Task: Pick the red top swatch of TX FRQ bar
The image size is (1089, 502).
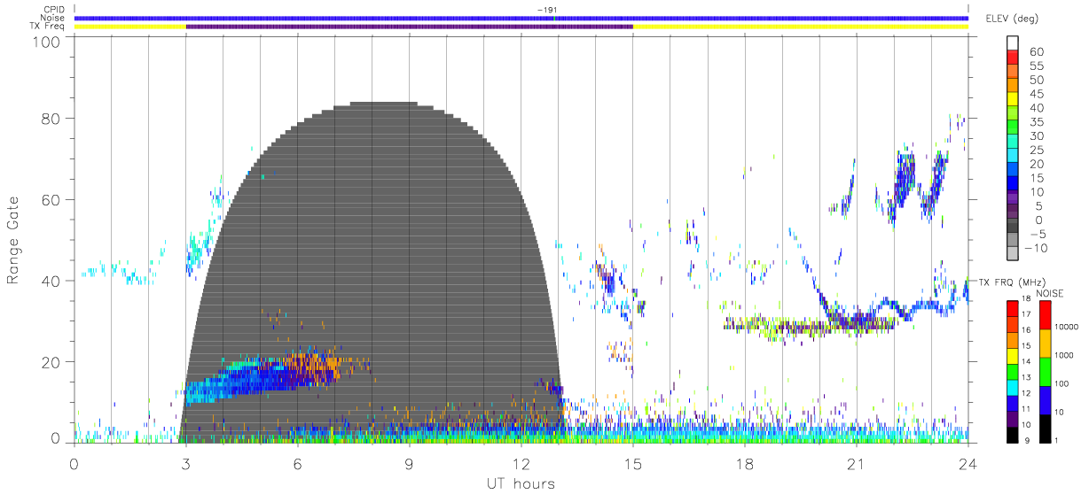Action: pyautogui.click(x=1012, y=308)
